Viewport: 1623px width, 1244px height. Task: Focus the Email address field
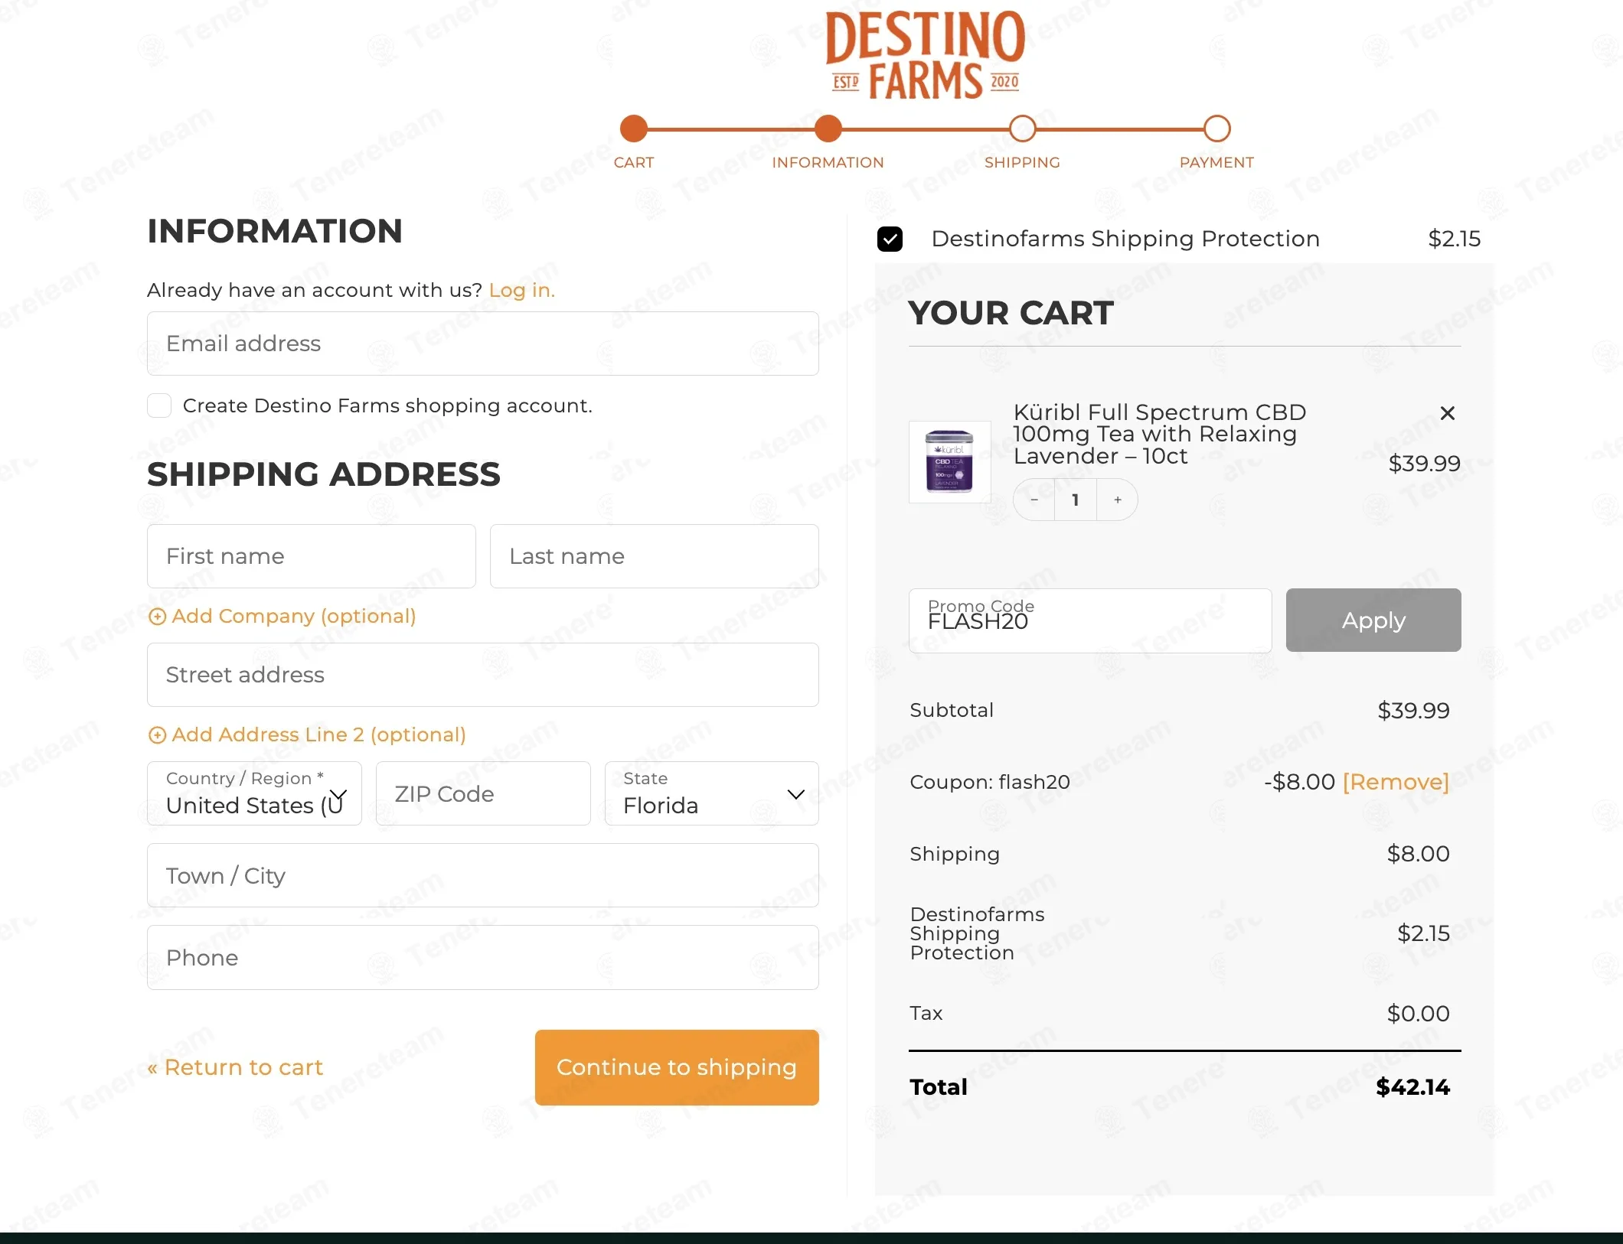[483, 344]
